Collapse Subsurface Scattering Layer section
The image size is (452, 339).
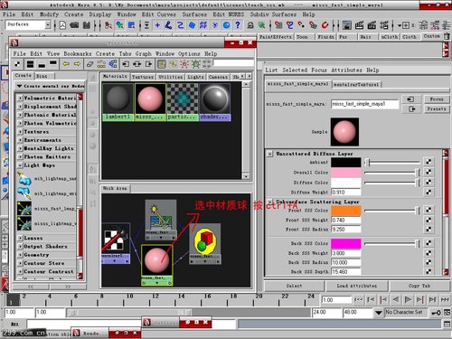(270, 202)
